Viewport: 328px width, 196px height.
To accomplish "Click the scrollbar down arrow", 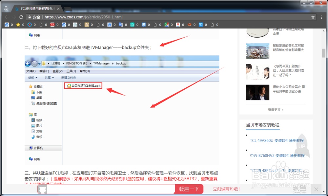I will pos(324,191).
